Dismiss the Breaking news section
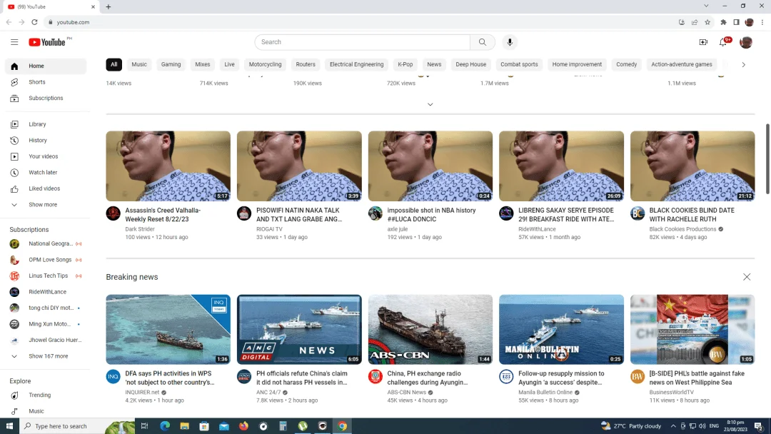 point(747,277)
